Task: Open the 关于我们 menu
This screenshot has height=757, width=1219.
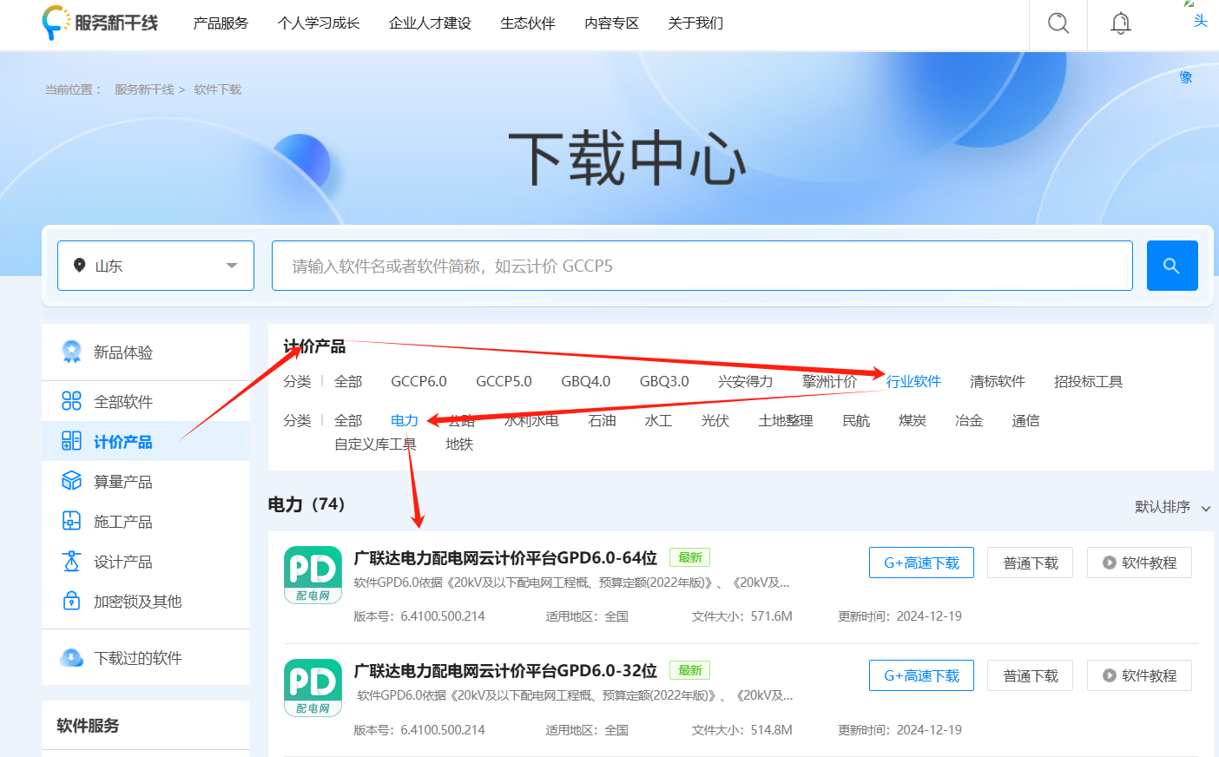Action: pyautogui.click(x=695, y=23)
